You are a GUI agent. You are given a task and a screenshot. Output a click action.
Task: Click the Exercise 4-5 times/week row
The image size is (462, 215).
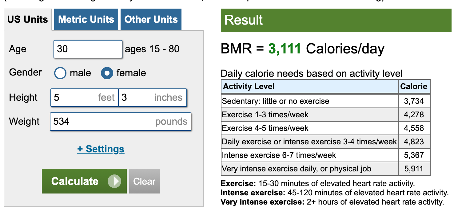tap(326, 128)
